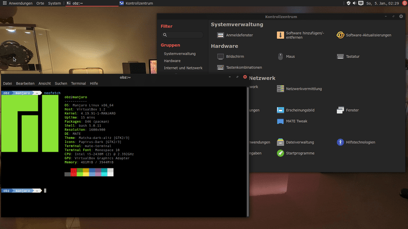Click the Kernel line in neofetch output
The image size is (408, 229).
click(x=90, y=113)
